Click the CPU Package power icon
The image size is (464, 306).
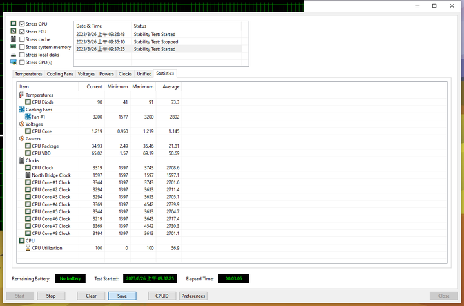coord(28,146)
